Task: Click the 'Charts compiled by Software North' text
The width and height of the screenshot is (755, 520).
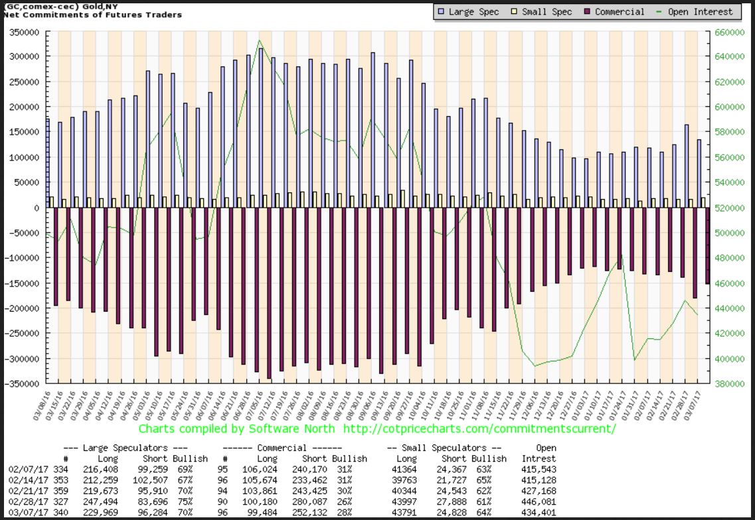Action: point(244,430)
